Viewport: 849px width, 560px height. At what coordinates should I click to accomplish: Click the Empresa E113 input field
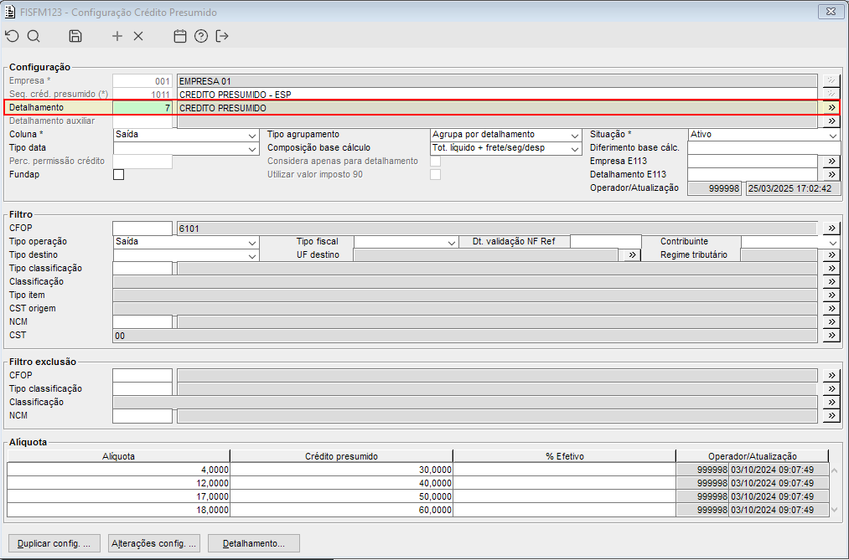(752, 161)
